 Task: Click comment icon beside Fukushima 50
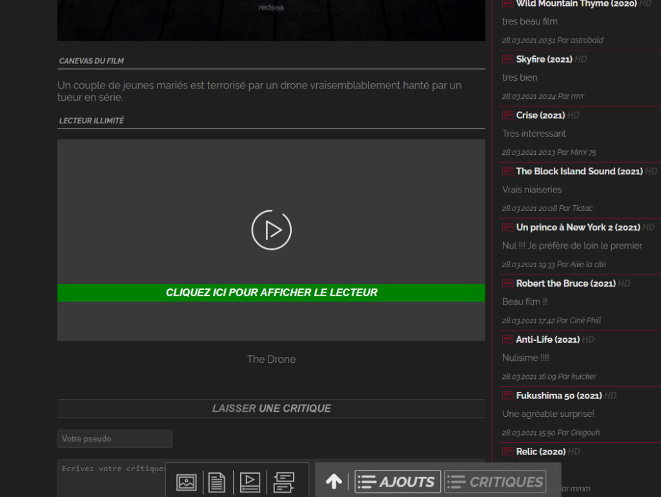coord(507,396)
